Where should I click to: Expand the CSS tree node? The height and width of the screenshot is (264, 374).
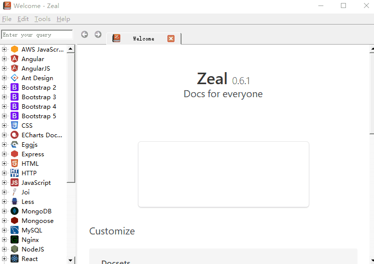coord(4,126)
